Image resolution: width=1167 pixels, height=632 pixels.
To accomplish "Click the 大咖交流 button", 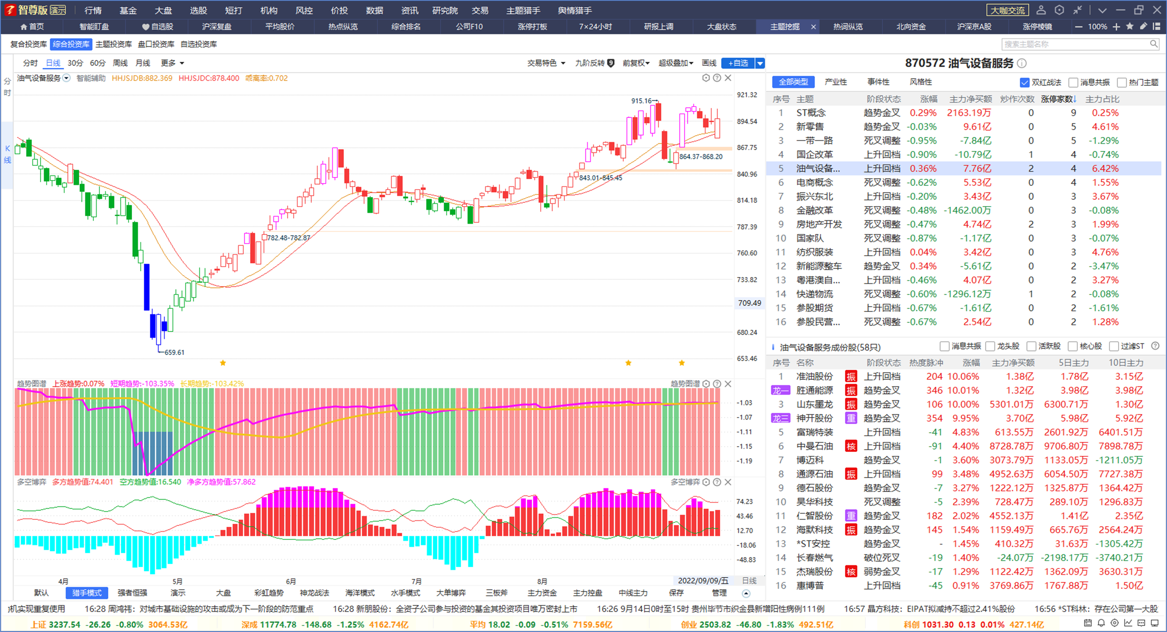I will (1007, 10).
